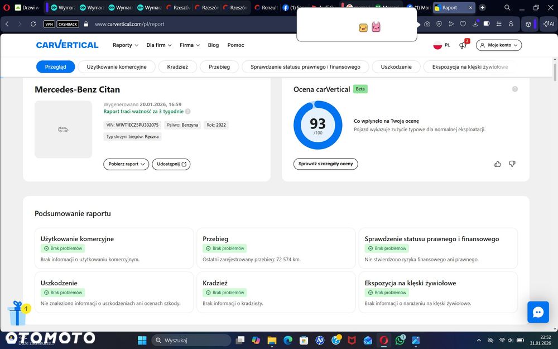Show Ocena carVertical help question icon

pos(514,89)
